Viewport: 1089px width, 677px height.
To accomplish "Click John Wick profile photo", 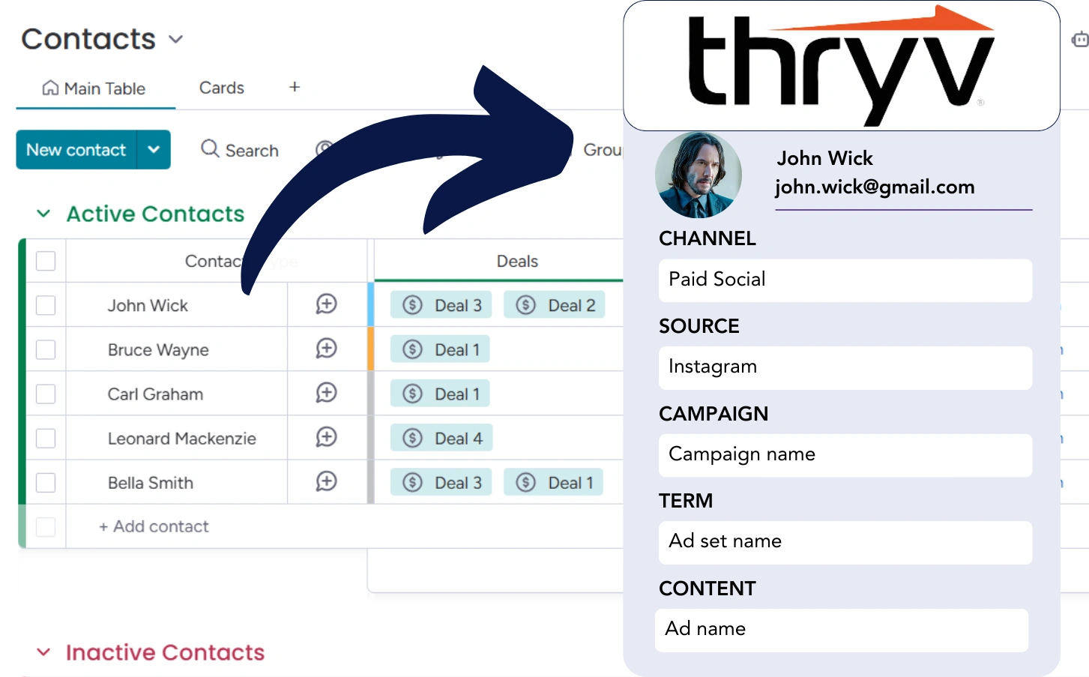I will [x=698, y=175].
